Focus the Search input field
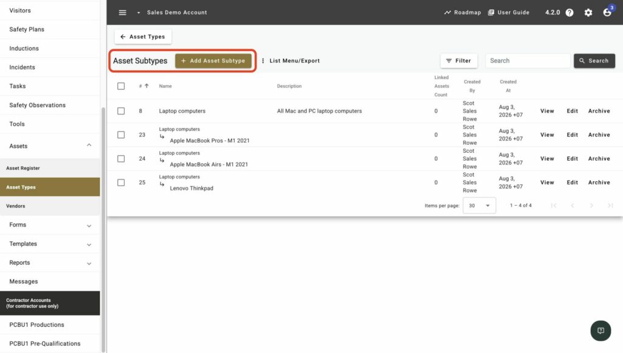The image size is (623, 353). pyautogui.click(x=527, y=61)
